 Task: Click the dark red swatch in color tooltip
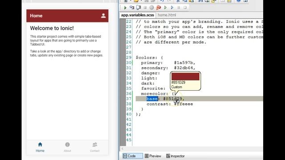coord(185,76)
